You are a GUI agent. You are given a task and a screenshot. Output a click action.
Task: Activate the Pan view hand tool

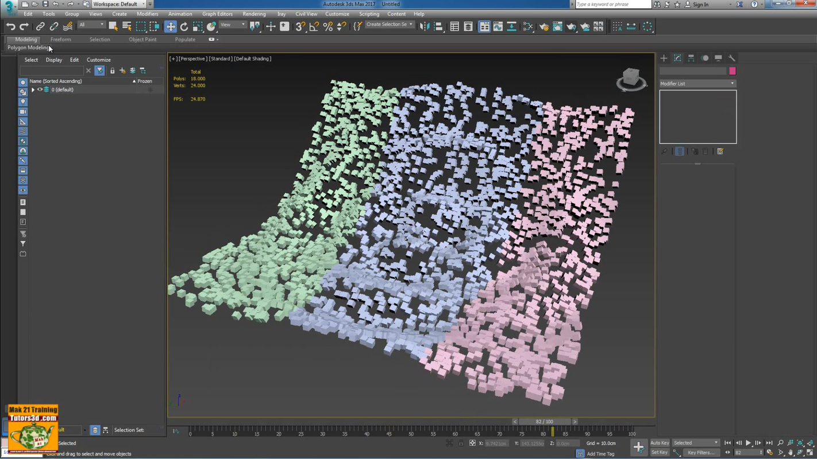(790, 452)
